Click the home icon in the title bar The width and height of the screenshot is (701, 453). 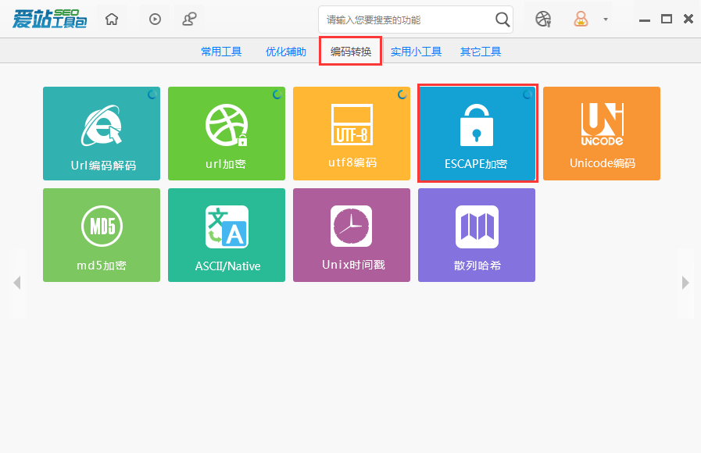pyautogui.click(x=111, y=18)
